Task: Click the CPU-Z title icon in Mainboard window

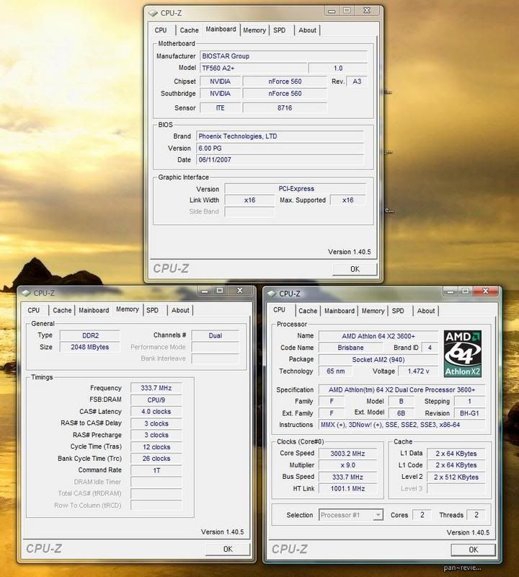Action: [153, 13]
